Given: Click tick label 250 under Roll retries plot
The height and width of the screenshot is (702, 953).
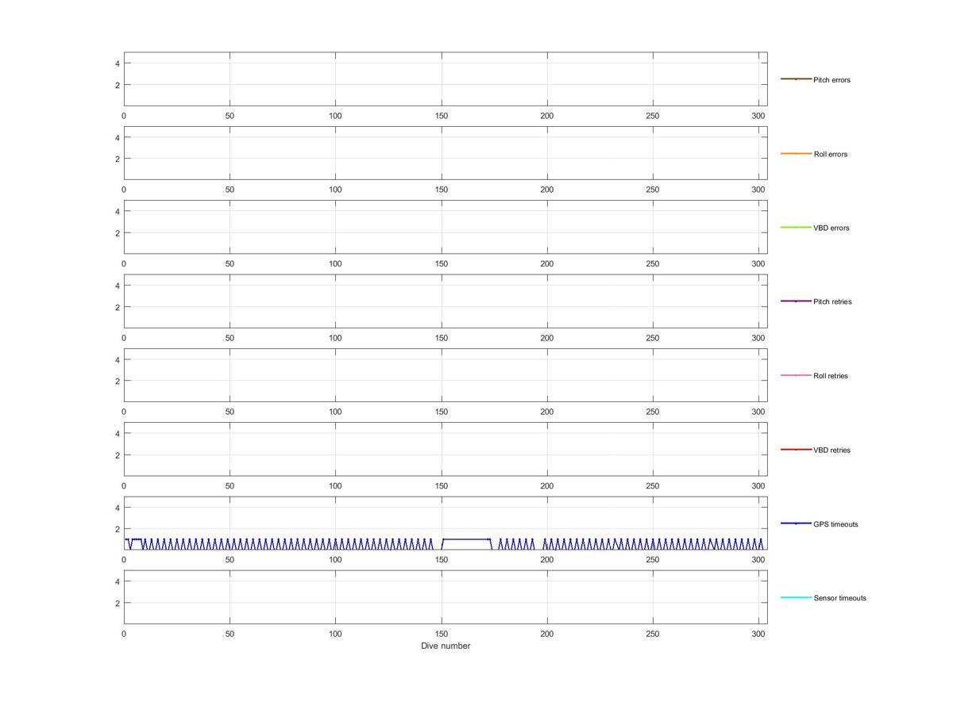Looking at the screenshot, I should [x=653, y=412].
